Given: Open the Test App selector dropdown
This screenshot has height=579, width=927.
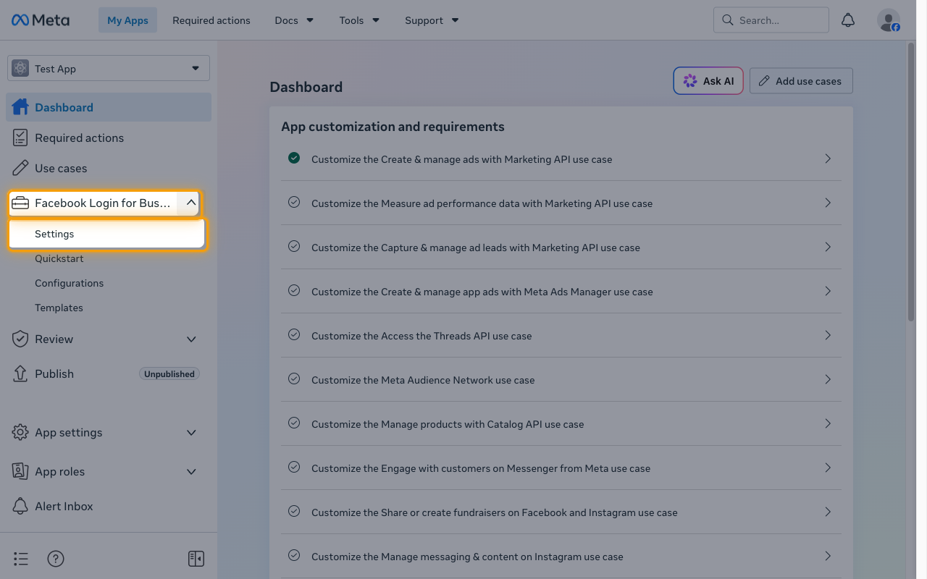Looking at the screenshot, I should pos(109,68).
